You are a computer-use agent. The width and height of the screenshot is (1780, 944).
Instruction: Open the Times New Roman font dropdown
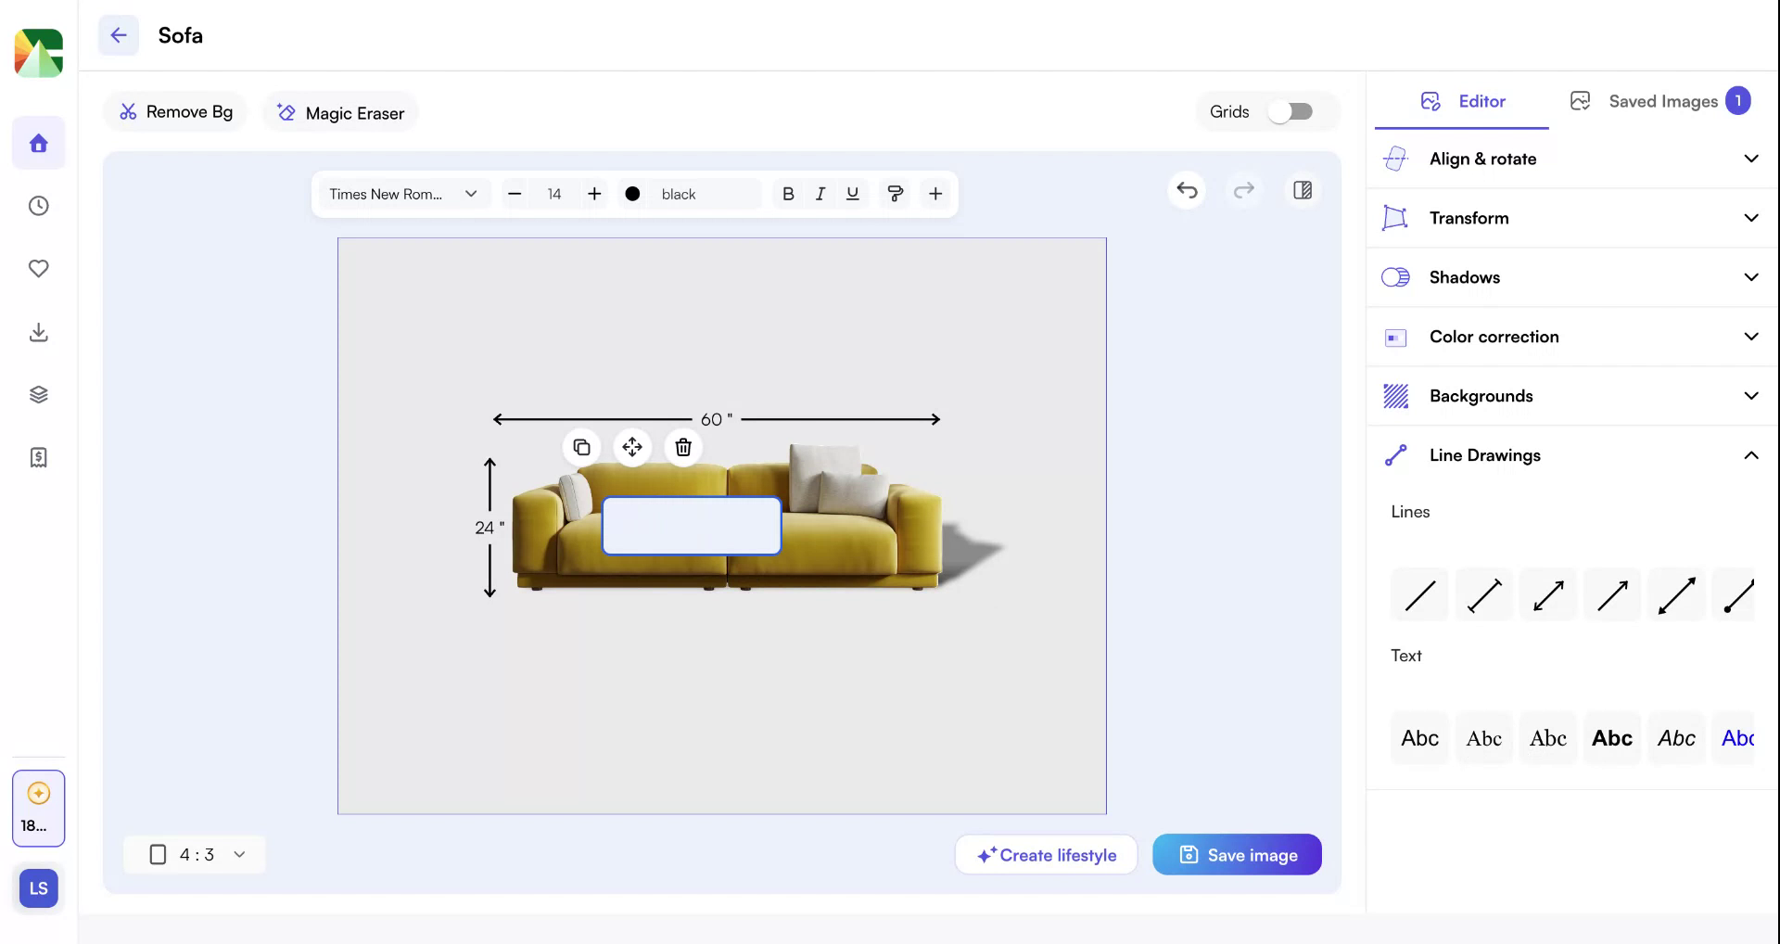(x=403, y=194)
